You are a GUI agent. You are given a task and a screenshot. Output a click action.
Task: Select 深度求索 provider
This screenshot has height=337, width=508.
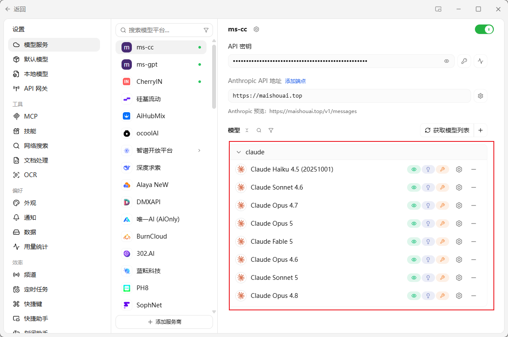click(161, 168)
